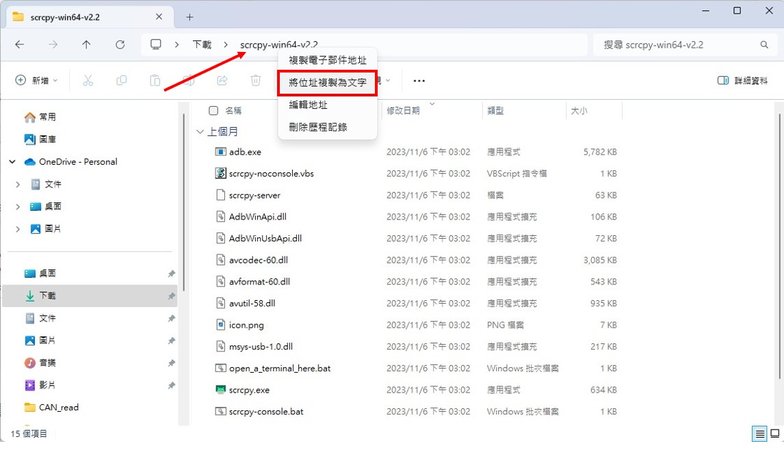Click the scrcpy.exe application icon
This screenshot has height=450, width=784.
[x=220, y=390]
